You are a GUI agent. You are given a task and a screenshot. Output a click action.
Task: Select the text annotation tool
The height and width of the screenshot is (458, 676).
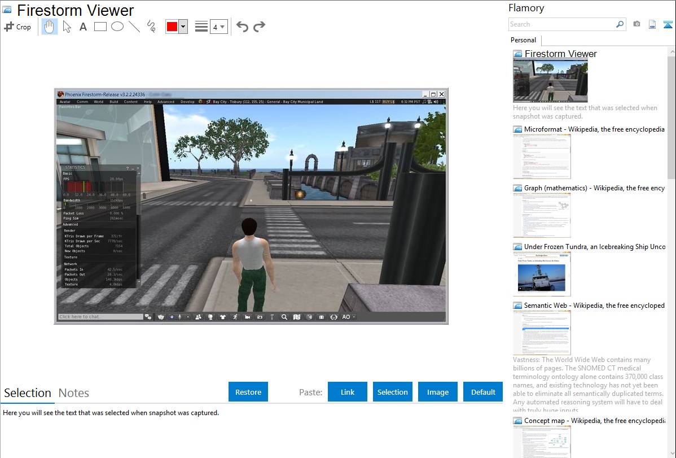click(83, 27)
